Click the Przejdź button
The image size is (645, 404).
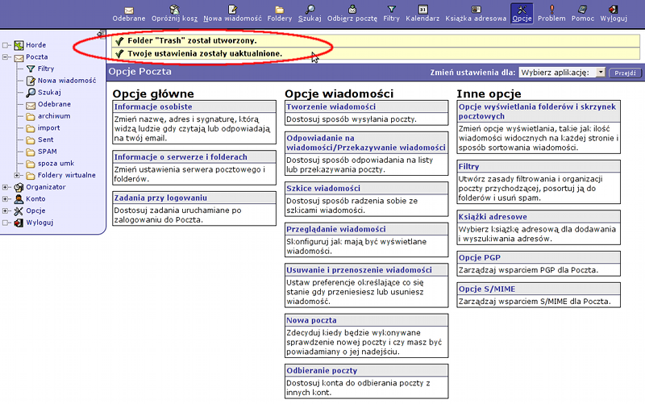tap(626, 73)
